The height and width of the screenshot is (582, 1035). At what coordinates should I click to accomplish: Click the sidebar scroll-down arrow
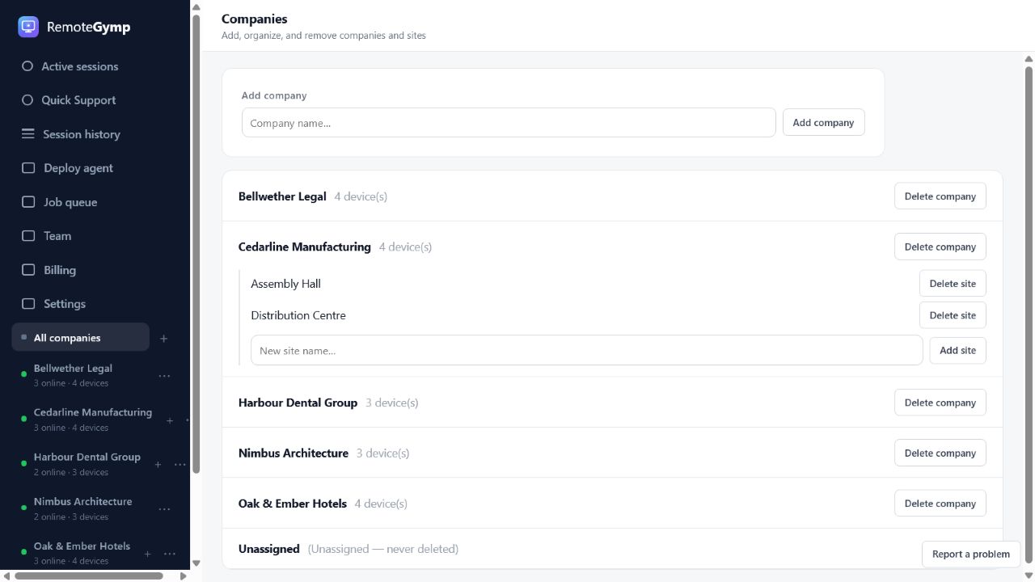click(x=196, y=563)
